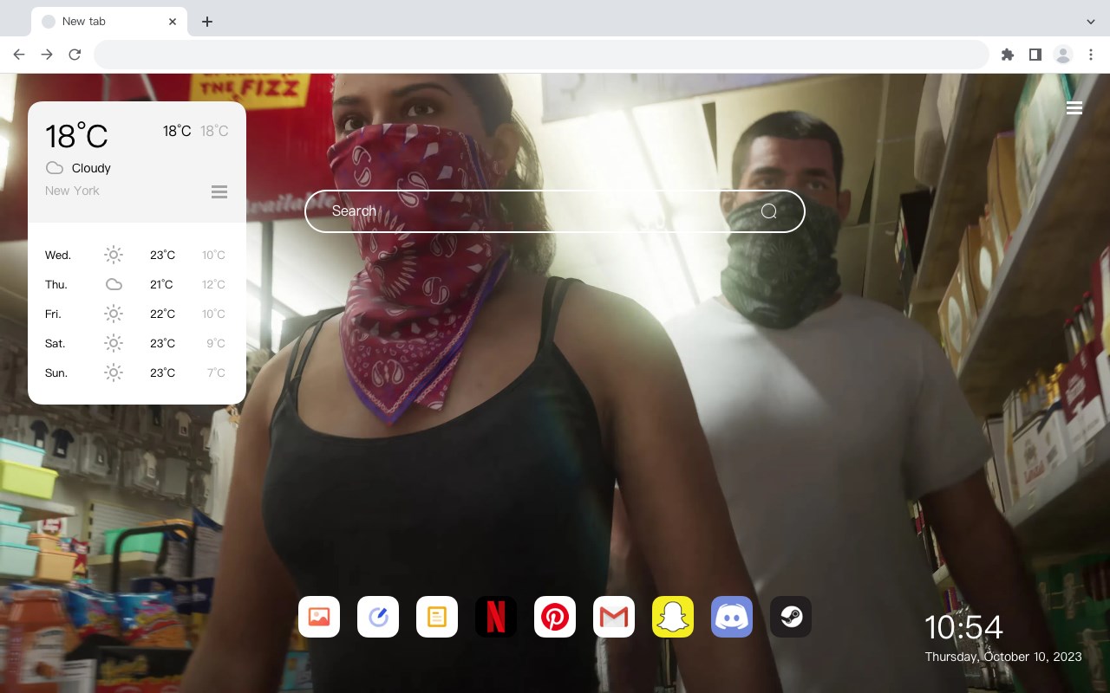The width and height of the screenshot is (1110, 693).
Task: Open the weather widget menu icon
Action: (219, 191)
